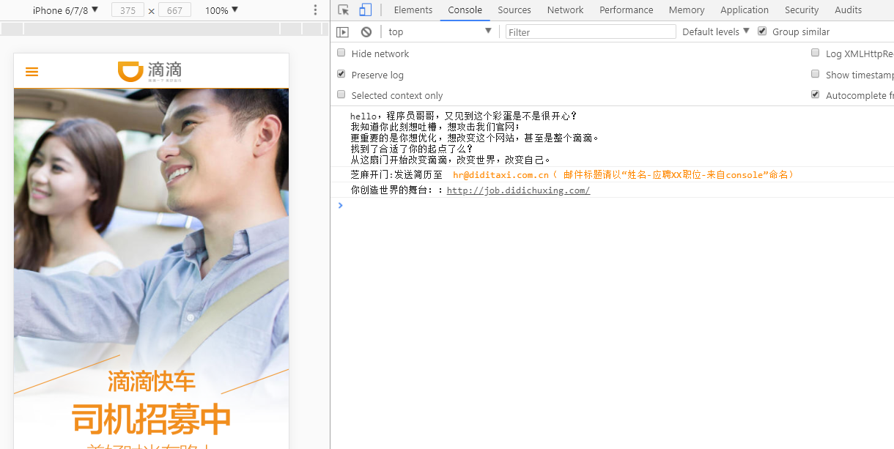Uncheck the Group similar option

[x=762, y=31]
